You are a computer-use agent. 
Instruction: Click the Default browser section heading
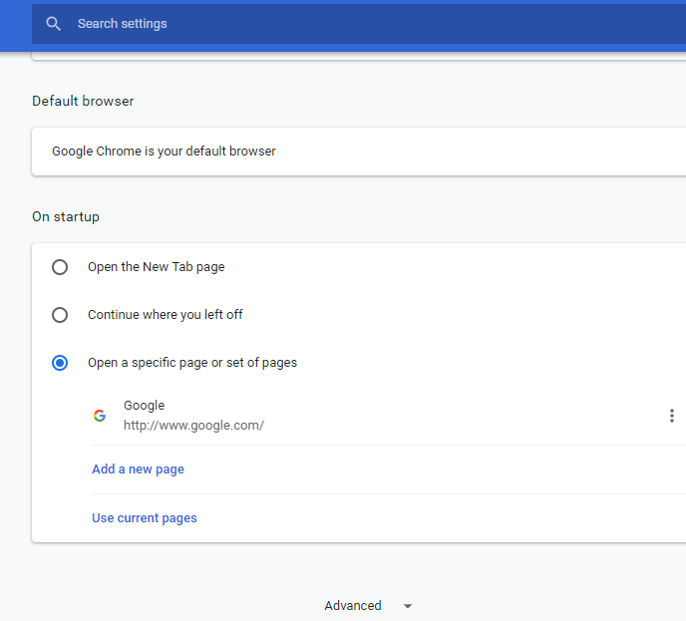click(83, 101)
